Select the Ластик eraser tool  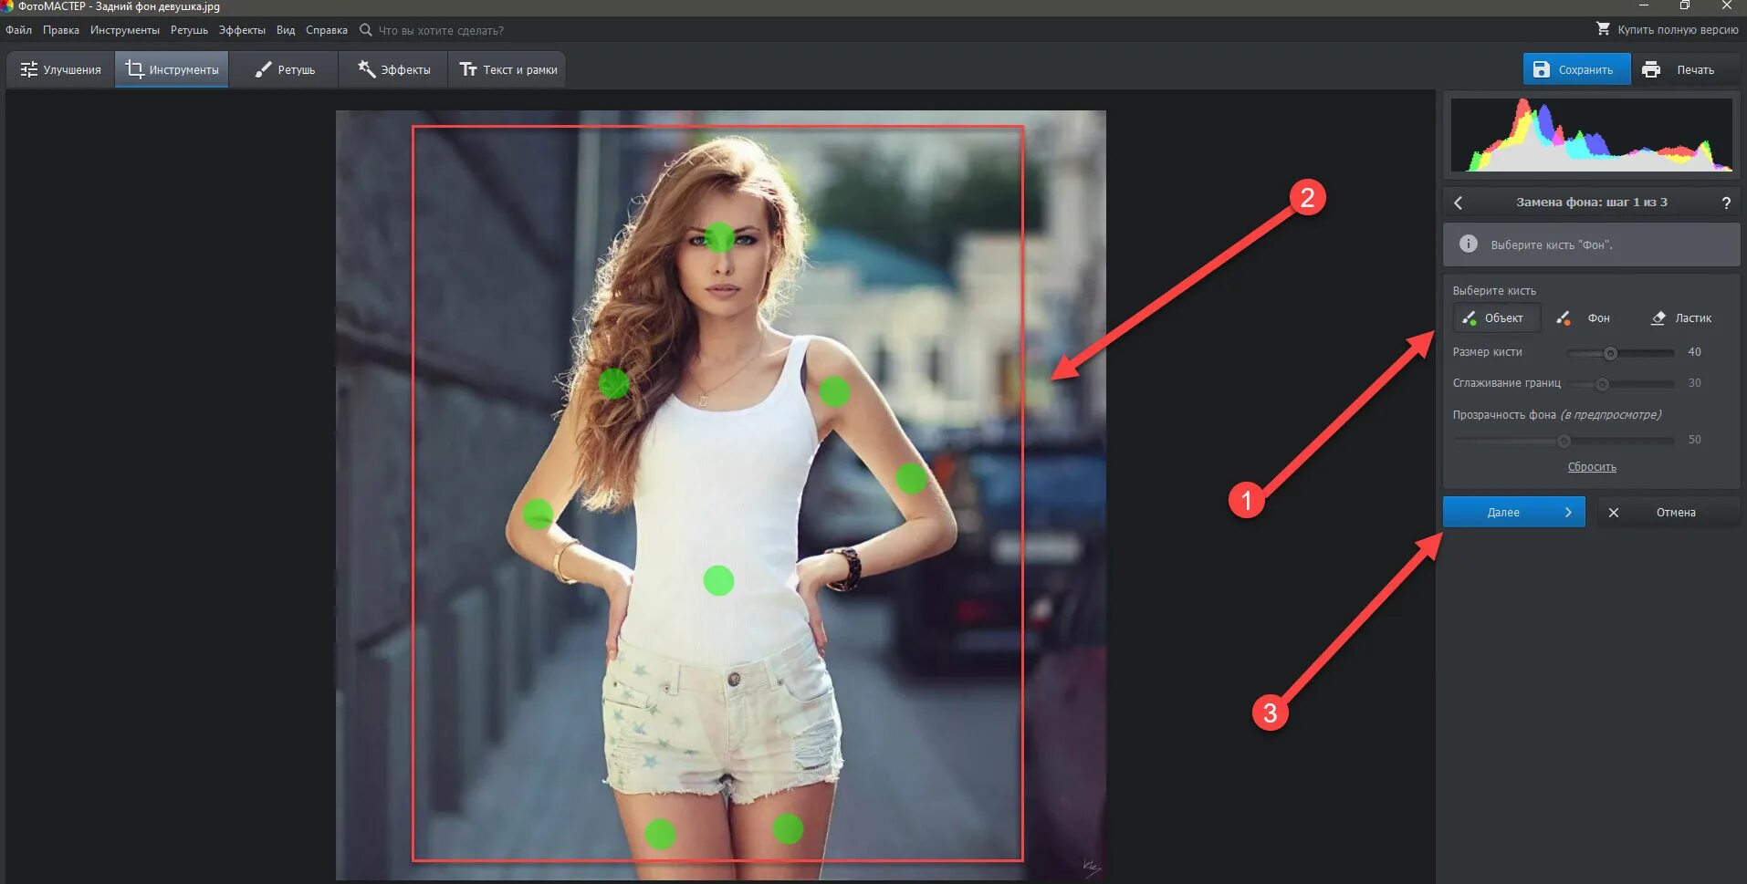1681,317
